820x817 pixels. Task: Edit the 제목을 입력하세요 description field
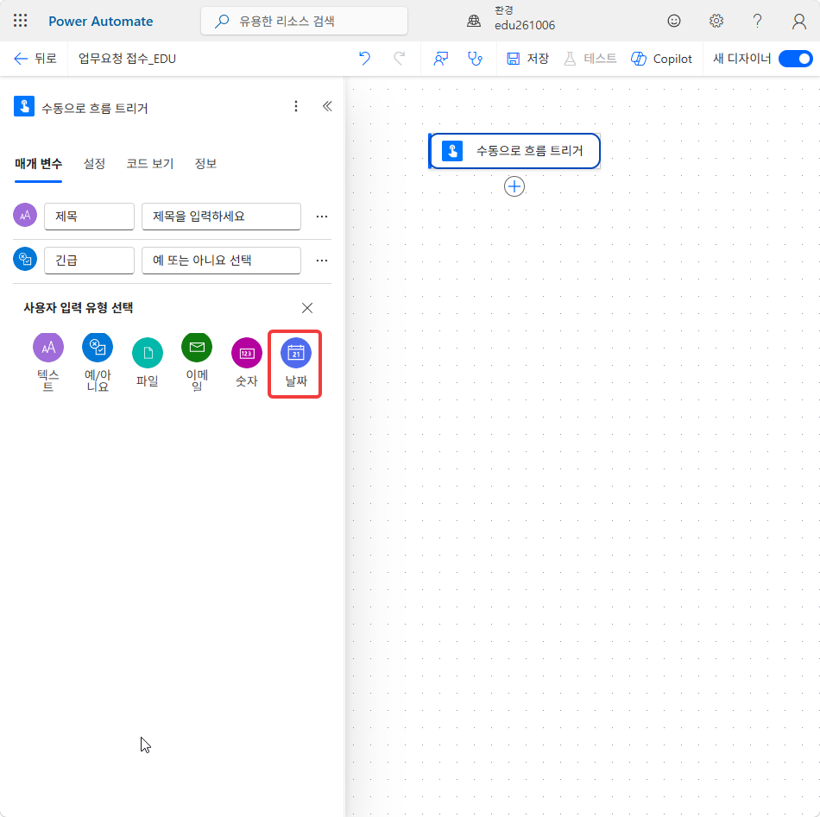point(221,217)
